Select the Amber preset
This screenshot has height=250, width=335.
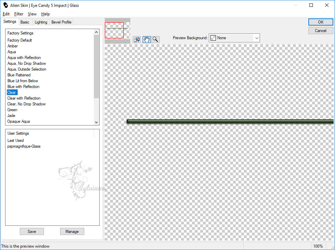pyautogui.click(x=13, y=46)
